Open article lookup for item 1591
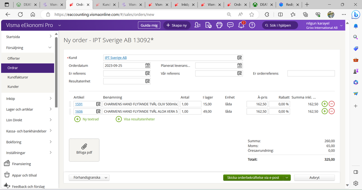The image size is (362, 190). [x=98, y=104]
